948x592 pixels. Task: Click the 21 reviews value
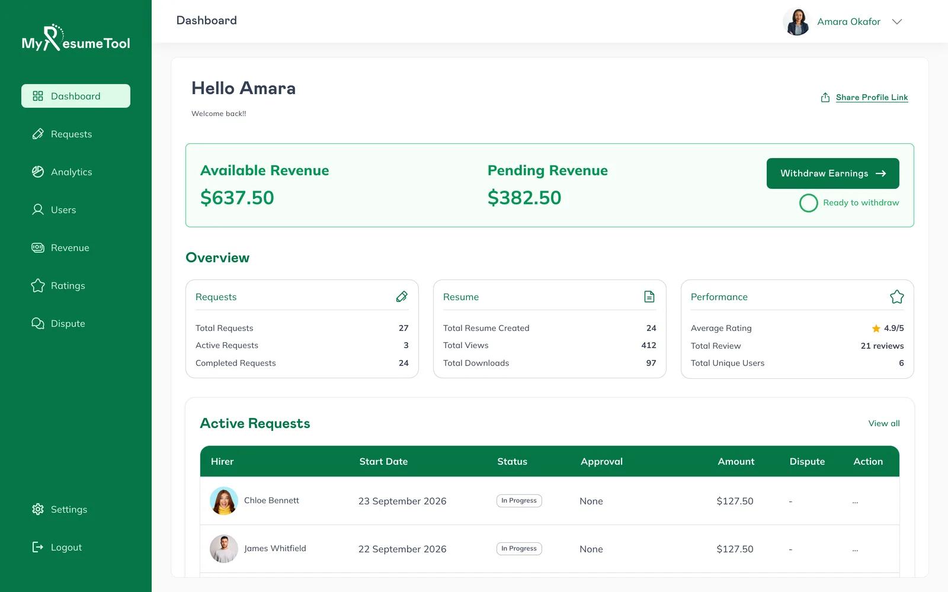[882, 346]
